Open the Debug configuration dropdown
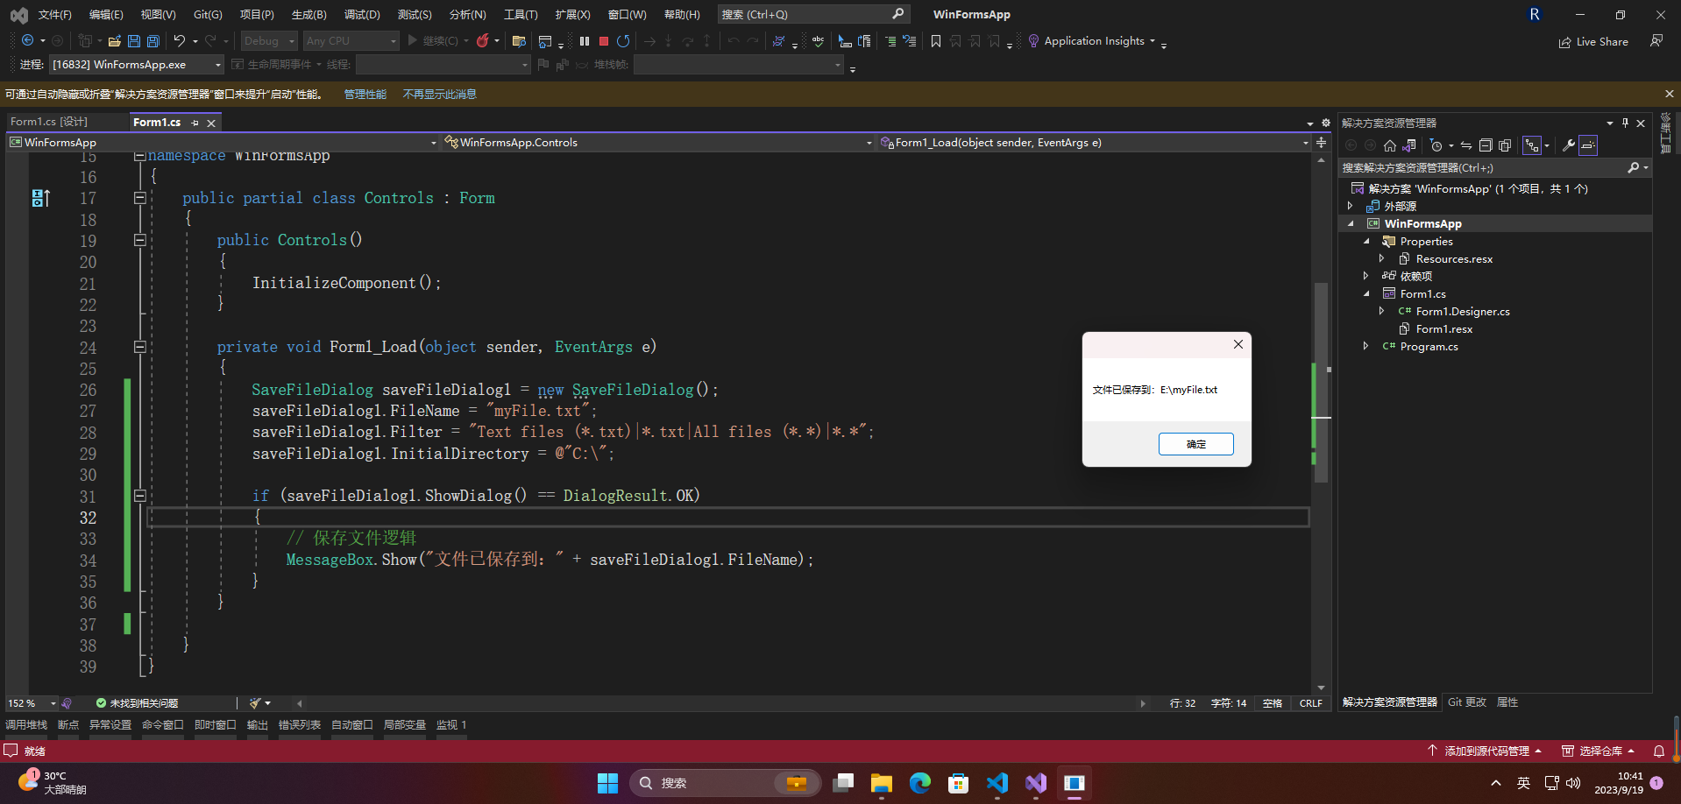 coord(270,41)
